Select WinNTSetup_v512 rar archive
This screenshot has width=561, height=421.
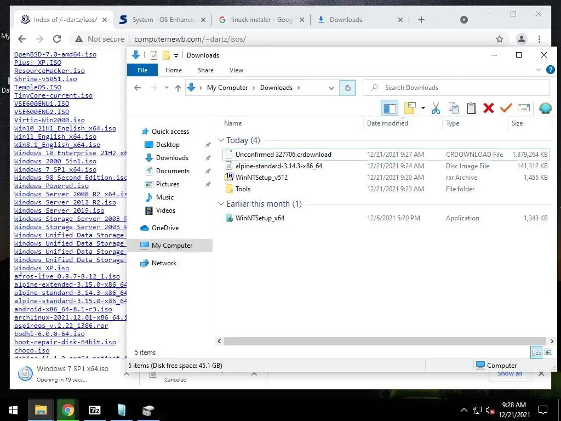(x=386, y=177)
